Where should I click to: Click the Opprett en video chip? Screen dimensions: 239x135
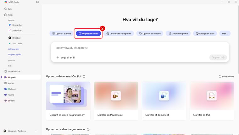88,34
